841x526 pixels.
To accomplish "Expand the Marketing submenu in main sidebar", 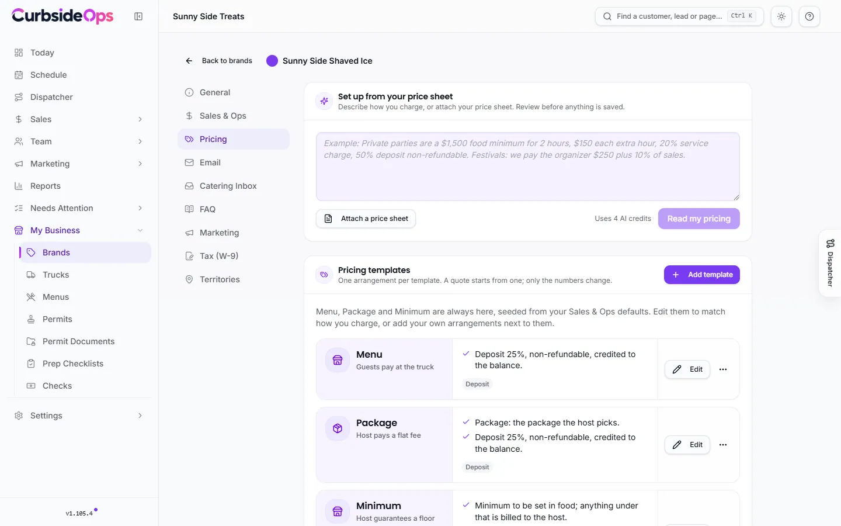I will tap(140, 164).
